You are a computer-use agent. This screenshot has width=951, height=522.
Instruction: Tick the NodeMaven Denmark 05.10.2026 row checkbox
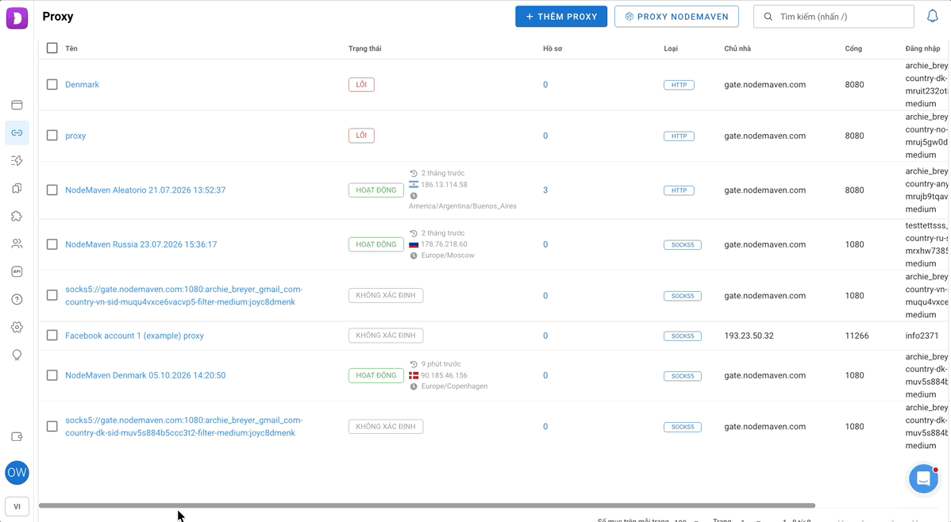52,375
